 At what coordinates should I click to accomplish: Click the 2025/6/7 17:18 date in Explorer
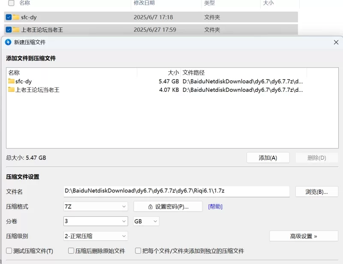pyautogui.click(x=153, y=17)
